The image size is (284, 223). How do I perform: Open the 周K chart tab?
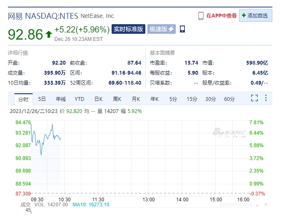tap(117, 99)
